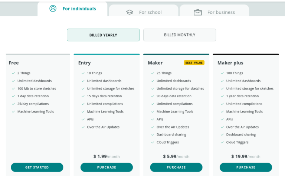Viewport: 285px width, 176px height.
Task: Click the briefcase business icon
Action: pyautogui.click(x=197, y=12)
